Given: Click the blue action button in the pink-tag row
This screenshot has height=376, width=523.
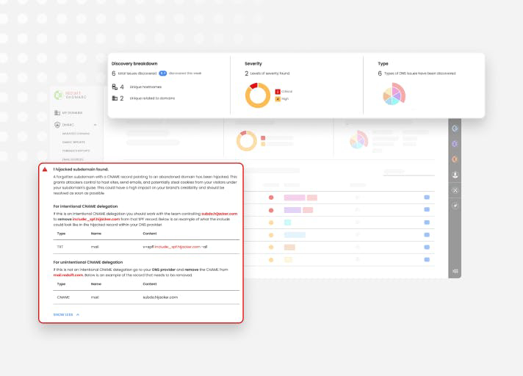Looking at the screenshot, I should (x=427, y=198).
